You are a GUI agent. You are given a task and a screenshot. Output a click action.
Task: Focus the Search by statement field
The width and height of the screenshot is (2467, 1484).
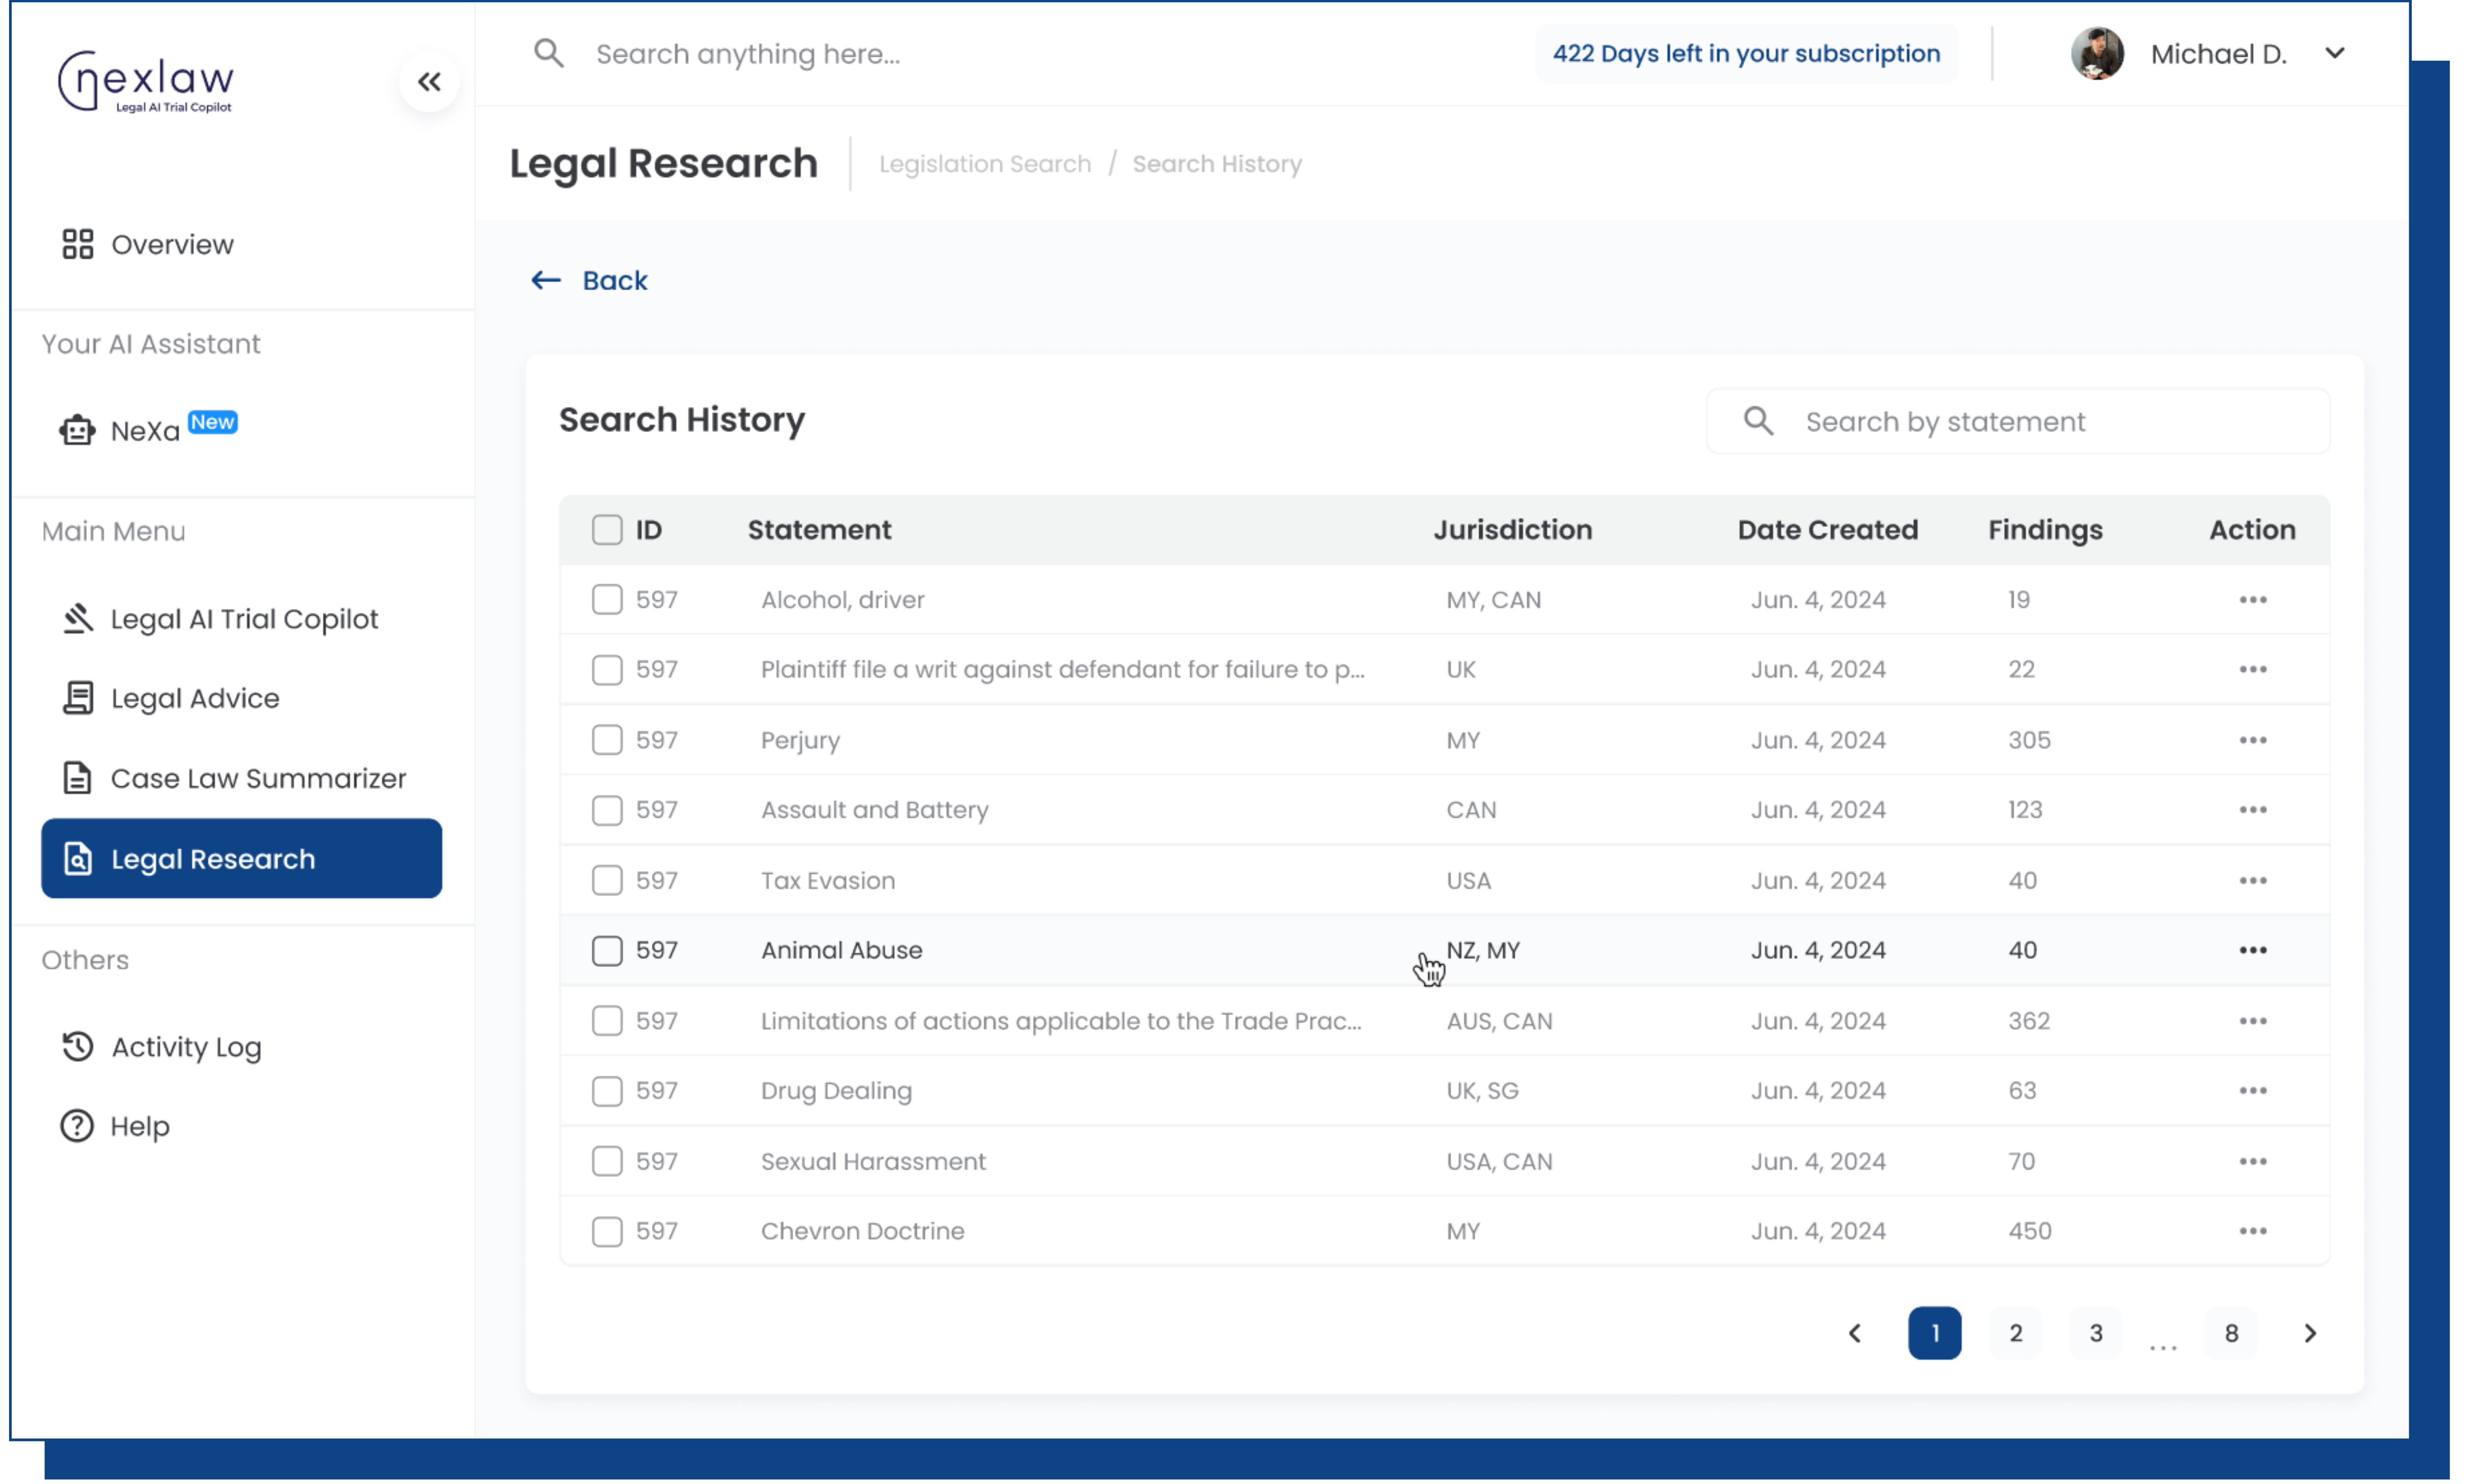2017,421
